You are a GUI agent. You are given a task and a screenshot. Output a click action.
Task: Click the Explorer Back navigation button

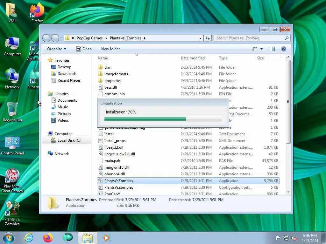pos(46,38)
